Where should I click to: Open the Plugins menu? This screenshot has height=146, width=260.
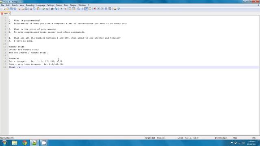(73, 5)
